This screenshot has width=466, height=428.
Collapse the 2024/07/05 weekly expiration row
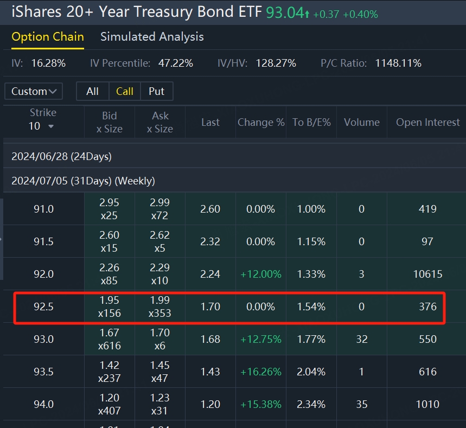[83, 181]
